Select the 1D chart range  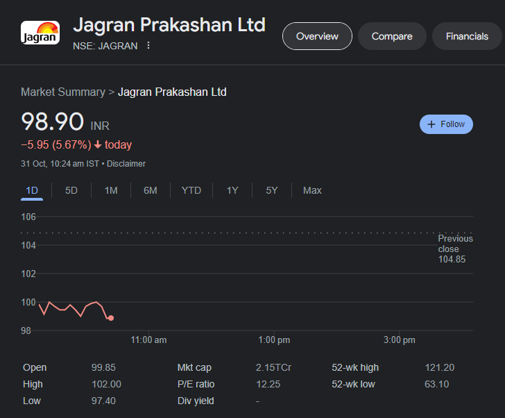[32, 190]
